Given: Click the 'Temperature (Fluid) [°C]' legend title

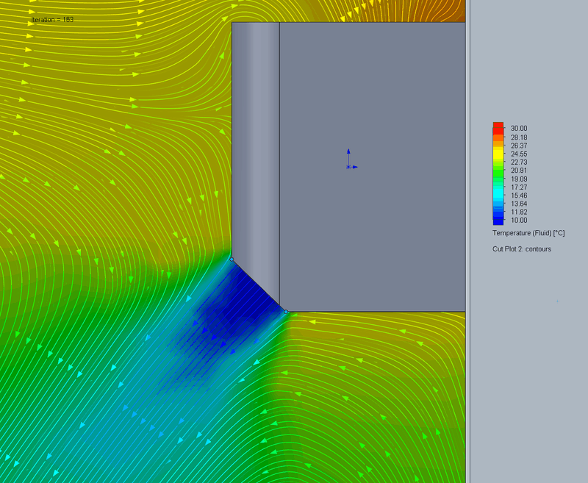Looking at the screenshot, I should click(x=528, y=233).
